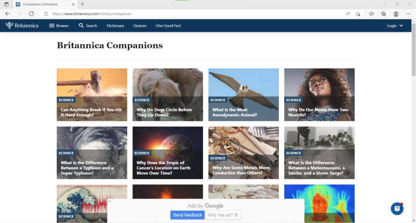Open the Search magnifier in navbar
Viewport: 416px width, 223px height.
click(x=88, y=26)
